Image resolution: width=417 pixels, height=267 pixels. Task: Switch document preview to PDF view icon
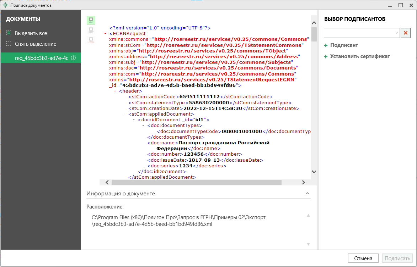point(91,30)
